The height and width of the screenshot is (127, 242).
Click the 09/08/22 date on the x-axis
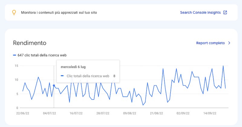click(x=129, y=113)
